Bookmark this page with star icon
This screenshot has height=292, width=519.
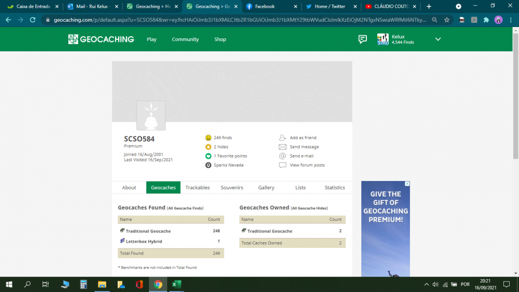click(x=447, y=20)
